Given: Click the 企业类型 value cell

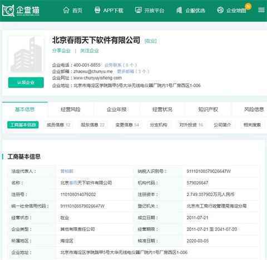Looking at the screenshot, I should click(77, 229).
